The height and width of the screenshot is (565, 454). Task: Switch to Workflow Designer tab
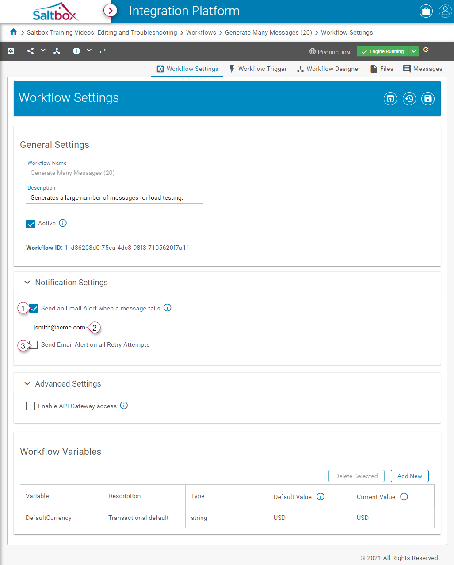click(x=328, y=69)
